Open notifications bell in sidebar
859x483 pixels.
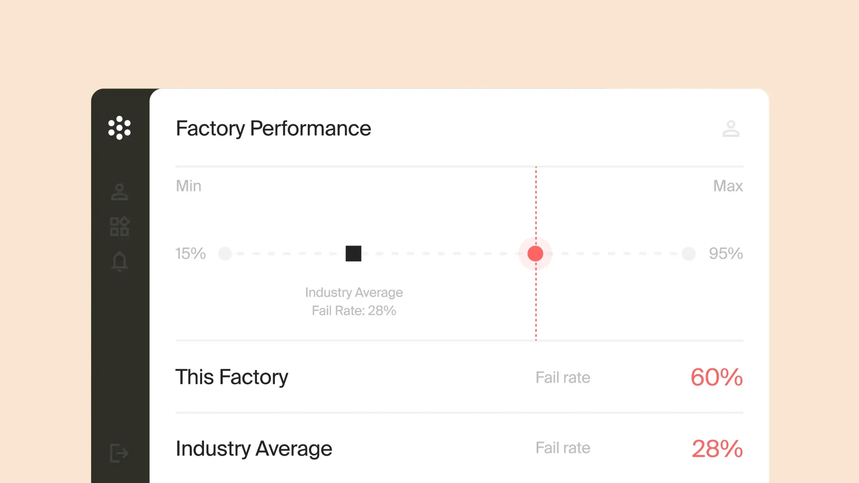pyautogui.click(x=119, y=261)
